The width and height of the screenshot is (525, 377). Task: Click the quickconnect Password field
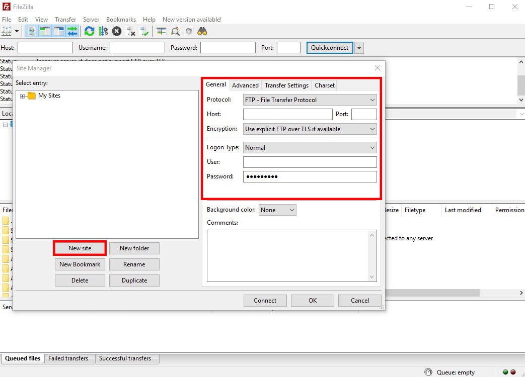228,47
